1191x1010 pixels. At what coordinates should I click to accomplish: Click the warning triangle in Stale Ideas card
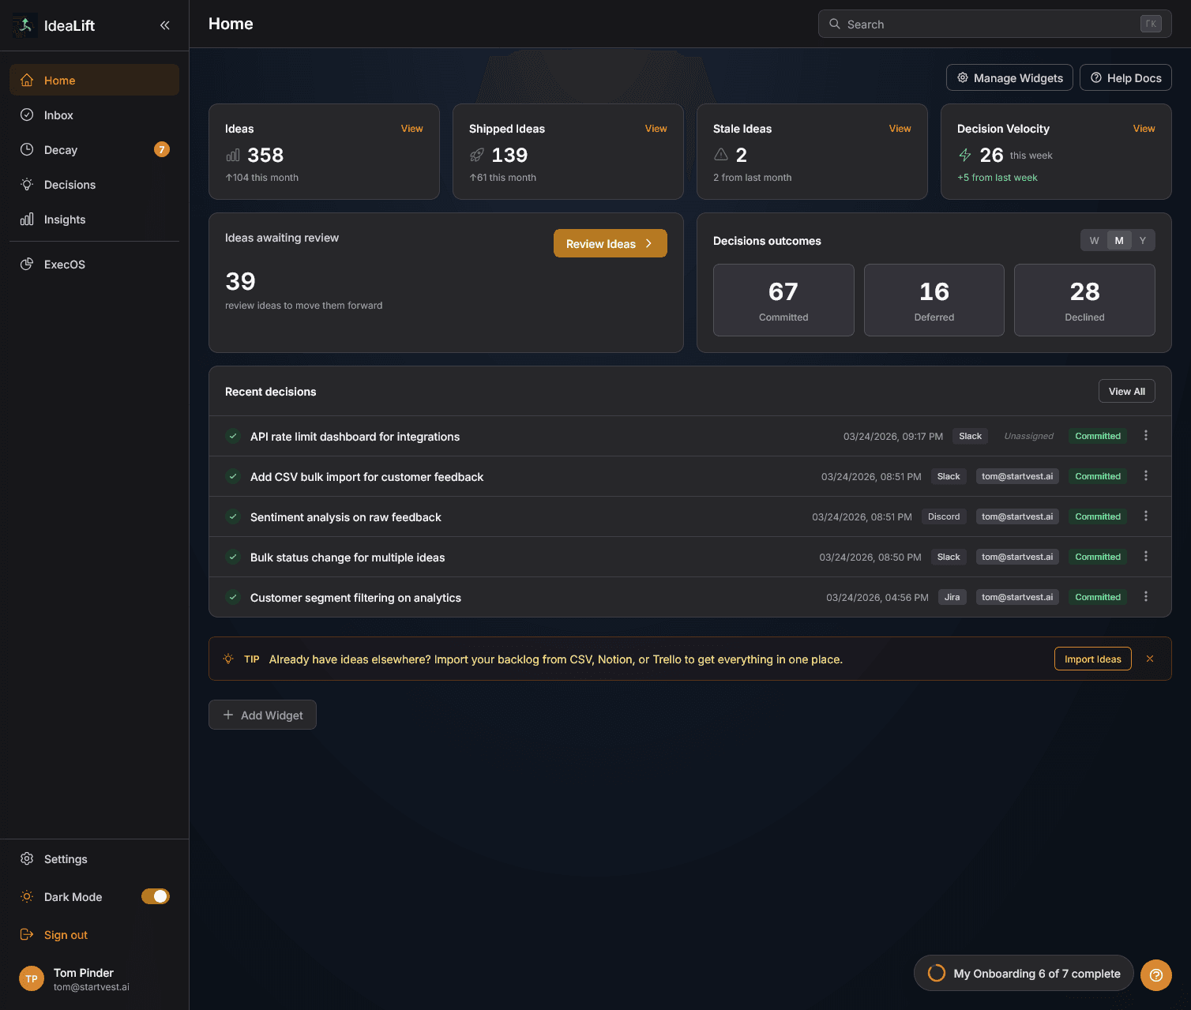(x=721, y=155)
